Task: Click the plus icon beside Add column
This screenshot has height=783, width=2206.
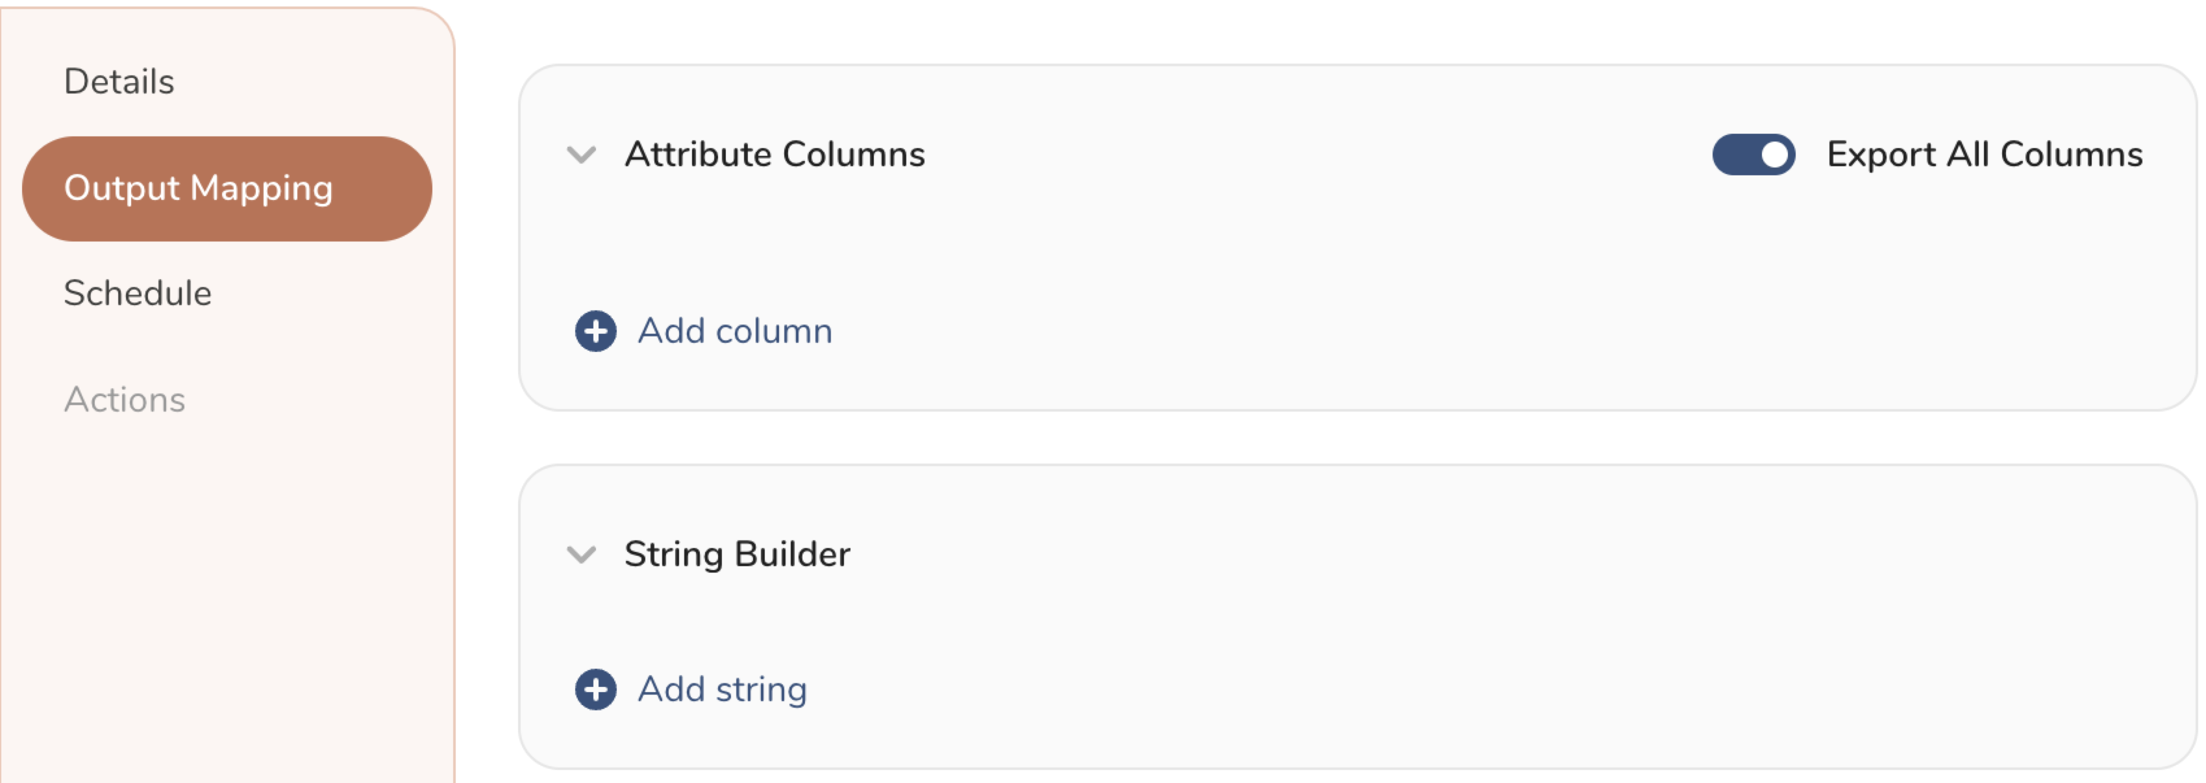Action: pyautogui.click(x=595, y=332)
